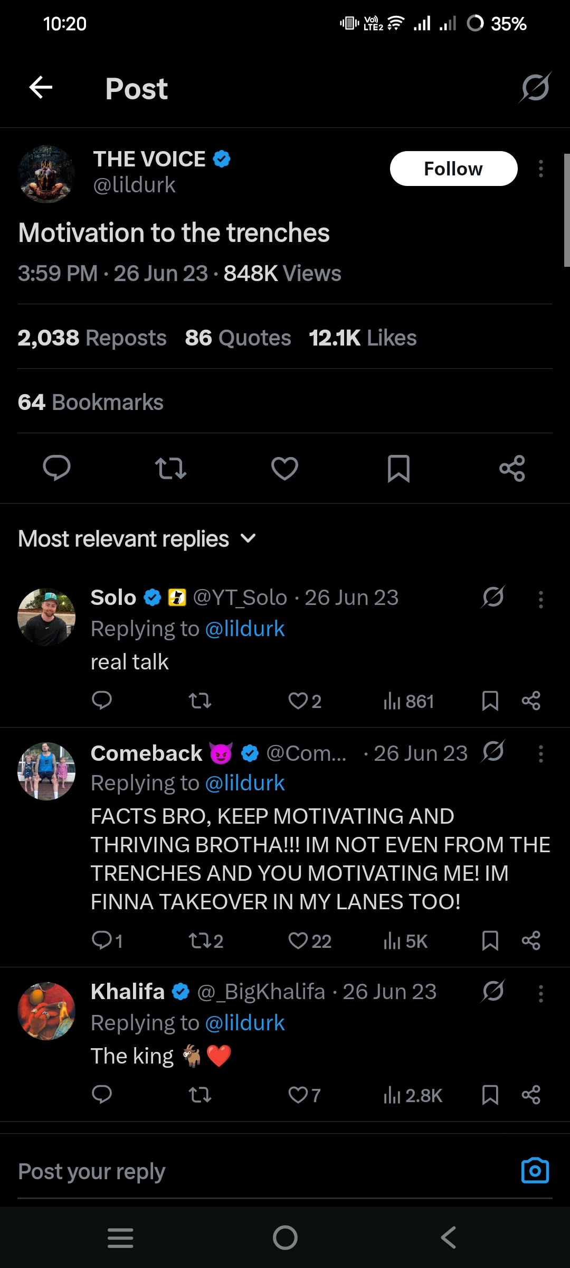Tap the Grok icon in the header
570x1268 pixels.
tap(535, 87)
